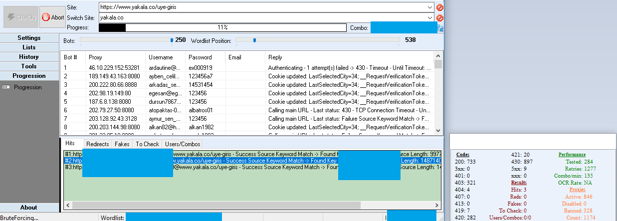The image size is (617, 221).
Task: Click the red clear icon beside Site field
Action: (440, 7)
